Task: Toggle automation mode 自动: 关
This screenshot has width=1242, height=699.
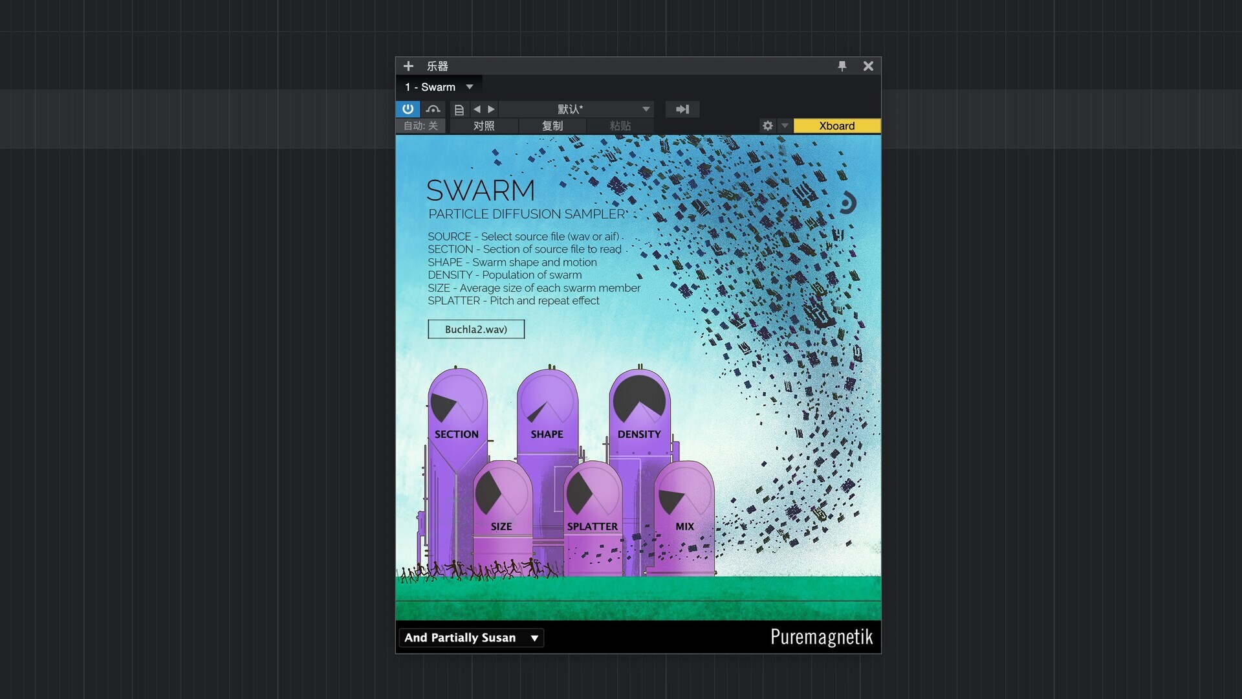Action: point(420,126)
